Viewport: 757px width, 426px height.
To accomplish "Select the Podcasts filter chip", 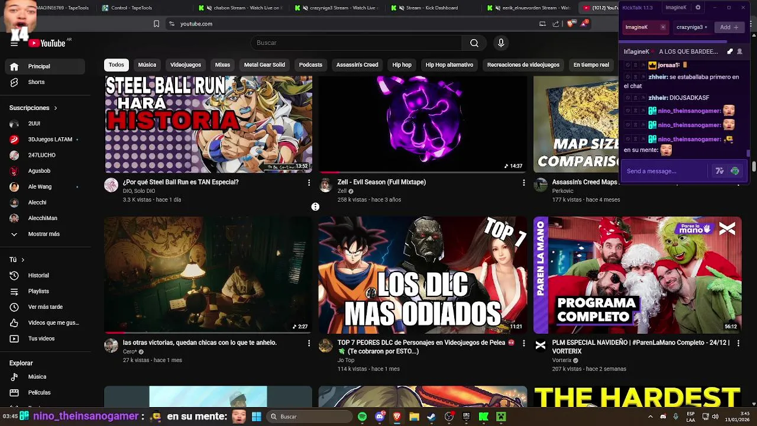I will 310,64.
